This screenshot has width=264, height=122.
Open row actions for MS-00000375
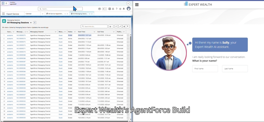(128, 35)
